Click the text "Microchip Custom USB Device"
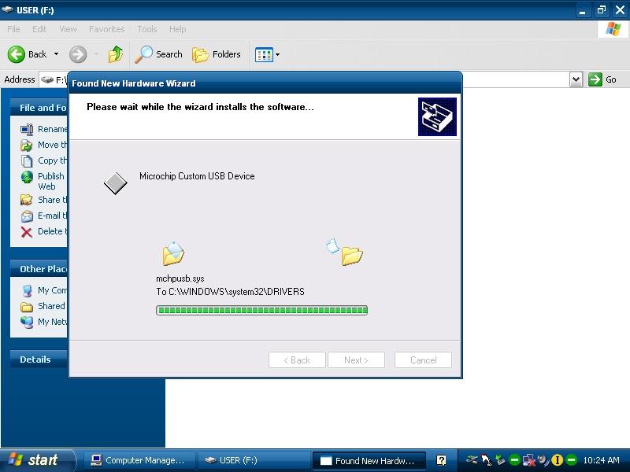 click(x=197, y=176)
